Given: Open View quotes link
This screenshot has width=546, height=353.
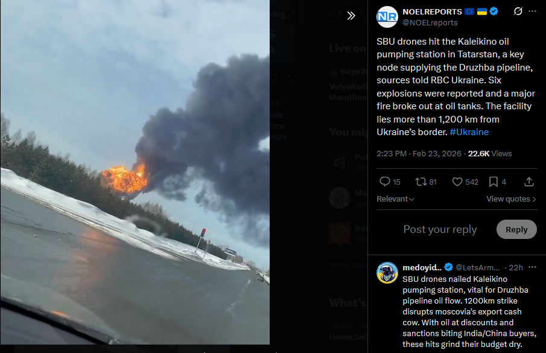Looking at the screenshot, I should [x=511, y=199].
